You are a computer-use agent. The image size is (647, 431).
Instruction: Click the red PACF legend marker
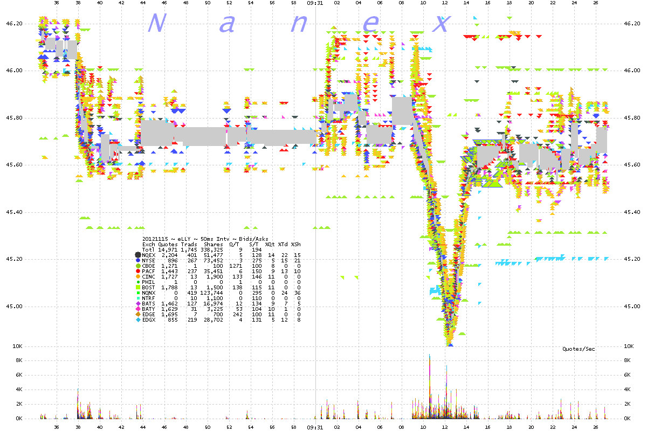coord(137,271)
